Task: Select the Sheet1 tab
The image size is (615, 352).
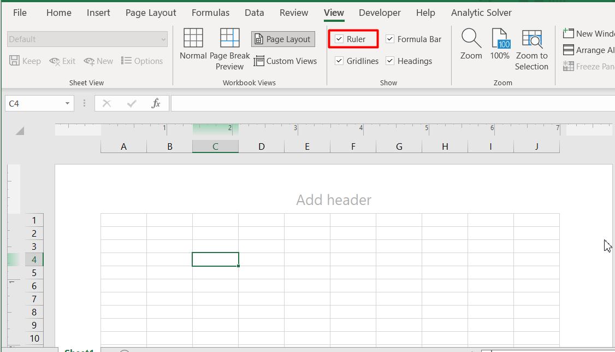Action: coord(79,349)
